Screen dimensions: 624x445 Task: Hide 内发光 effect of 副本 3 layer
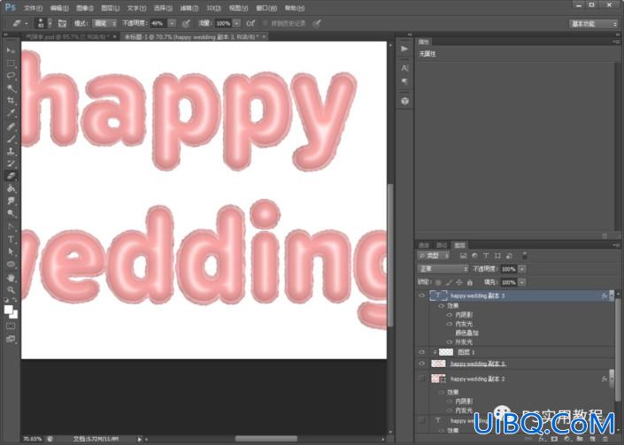(x=450, y=324)
